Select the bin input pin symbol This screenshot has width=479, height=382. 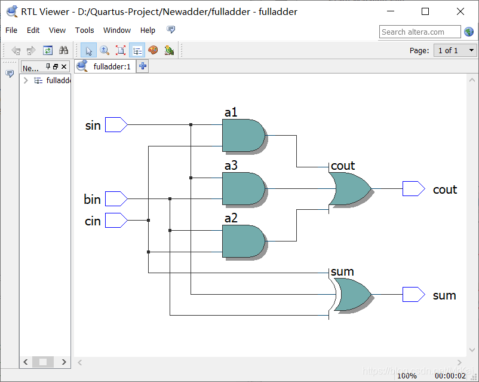coord(116,199)
